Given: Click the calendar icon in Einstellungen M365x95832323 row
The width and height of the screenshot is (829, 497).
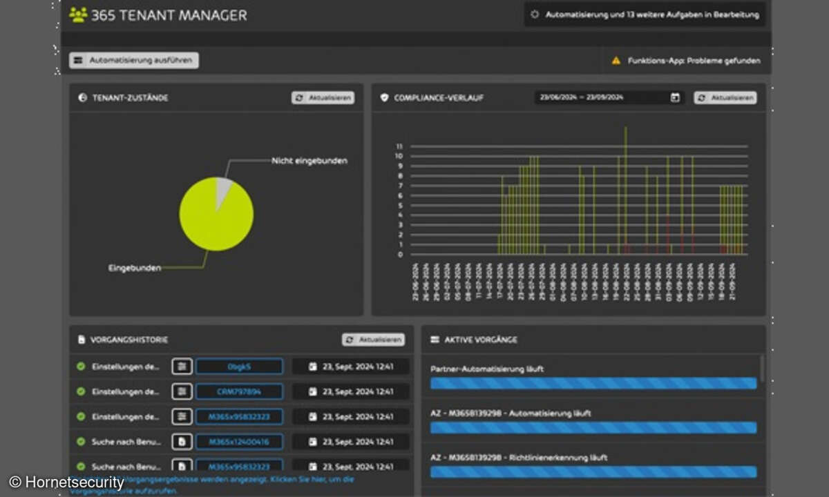Looking at the screenshot, I should click(x=313, y=416).
